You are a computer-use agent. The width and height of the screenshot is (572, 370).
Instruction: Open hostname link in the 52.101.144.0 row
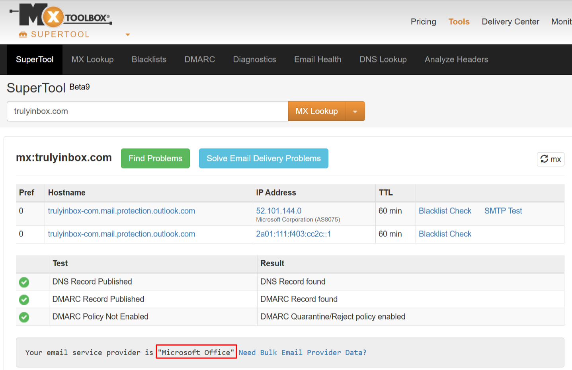click(x=122, y=211)
